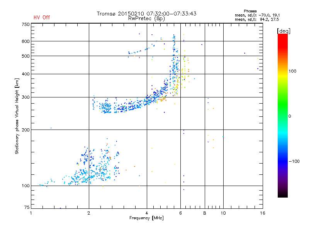Click the colorbar tick label '100'

292,71
